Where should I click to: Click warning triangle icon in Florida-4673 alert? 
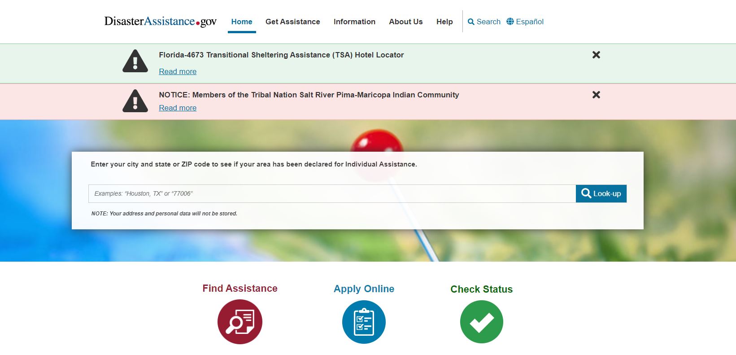tap(135, 61)
